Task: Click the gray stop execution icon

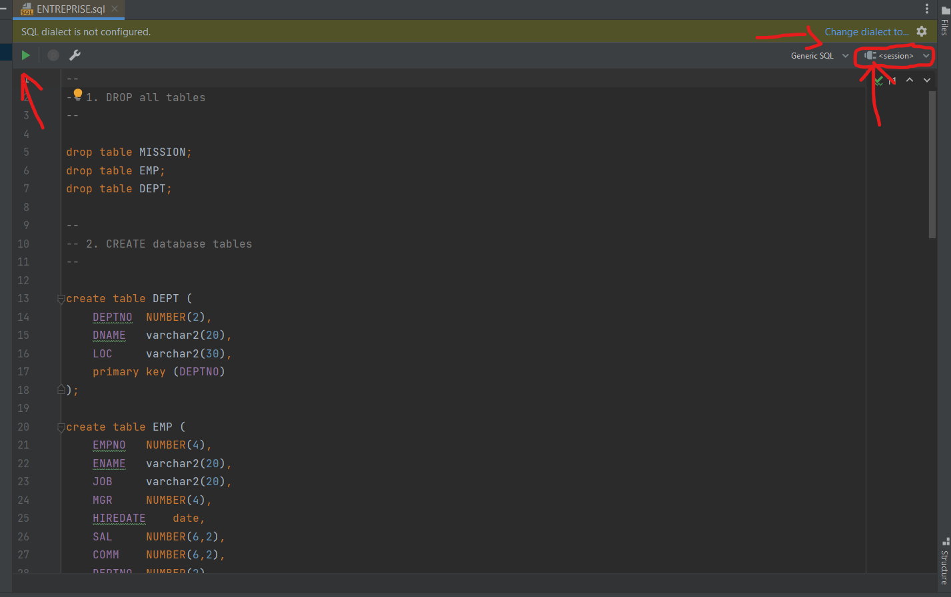Action: 53,55
